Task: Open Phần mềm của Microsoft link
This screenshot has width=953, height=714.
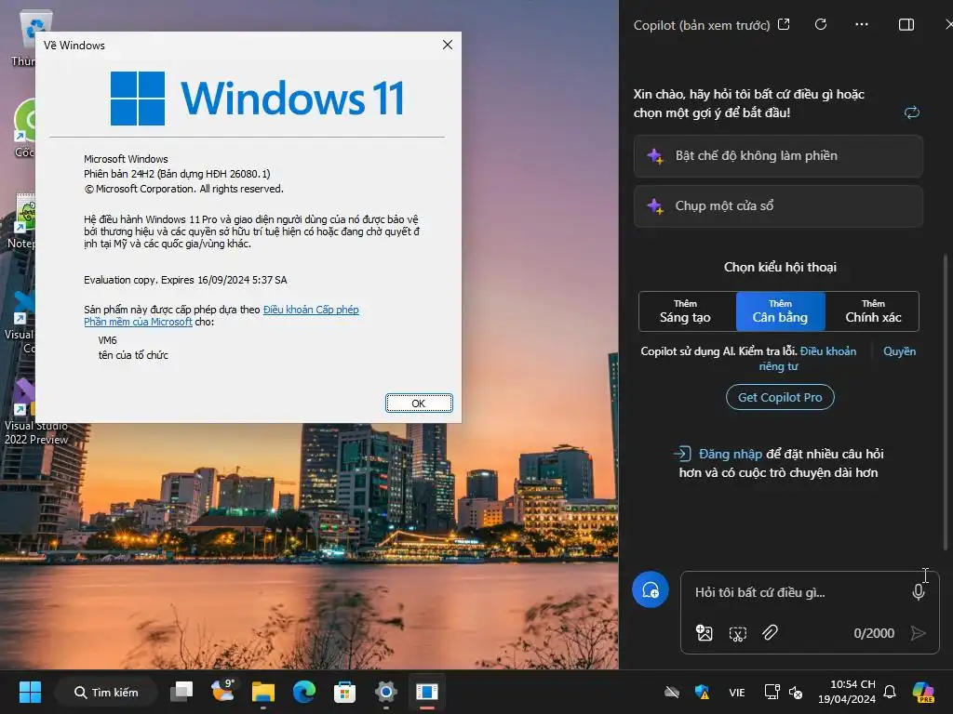Action: (x=138, y=322)
